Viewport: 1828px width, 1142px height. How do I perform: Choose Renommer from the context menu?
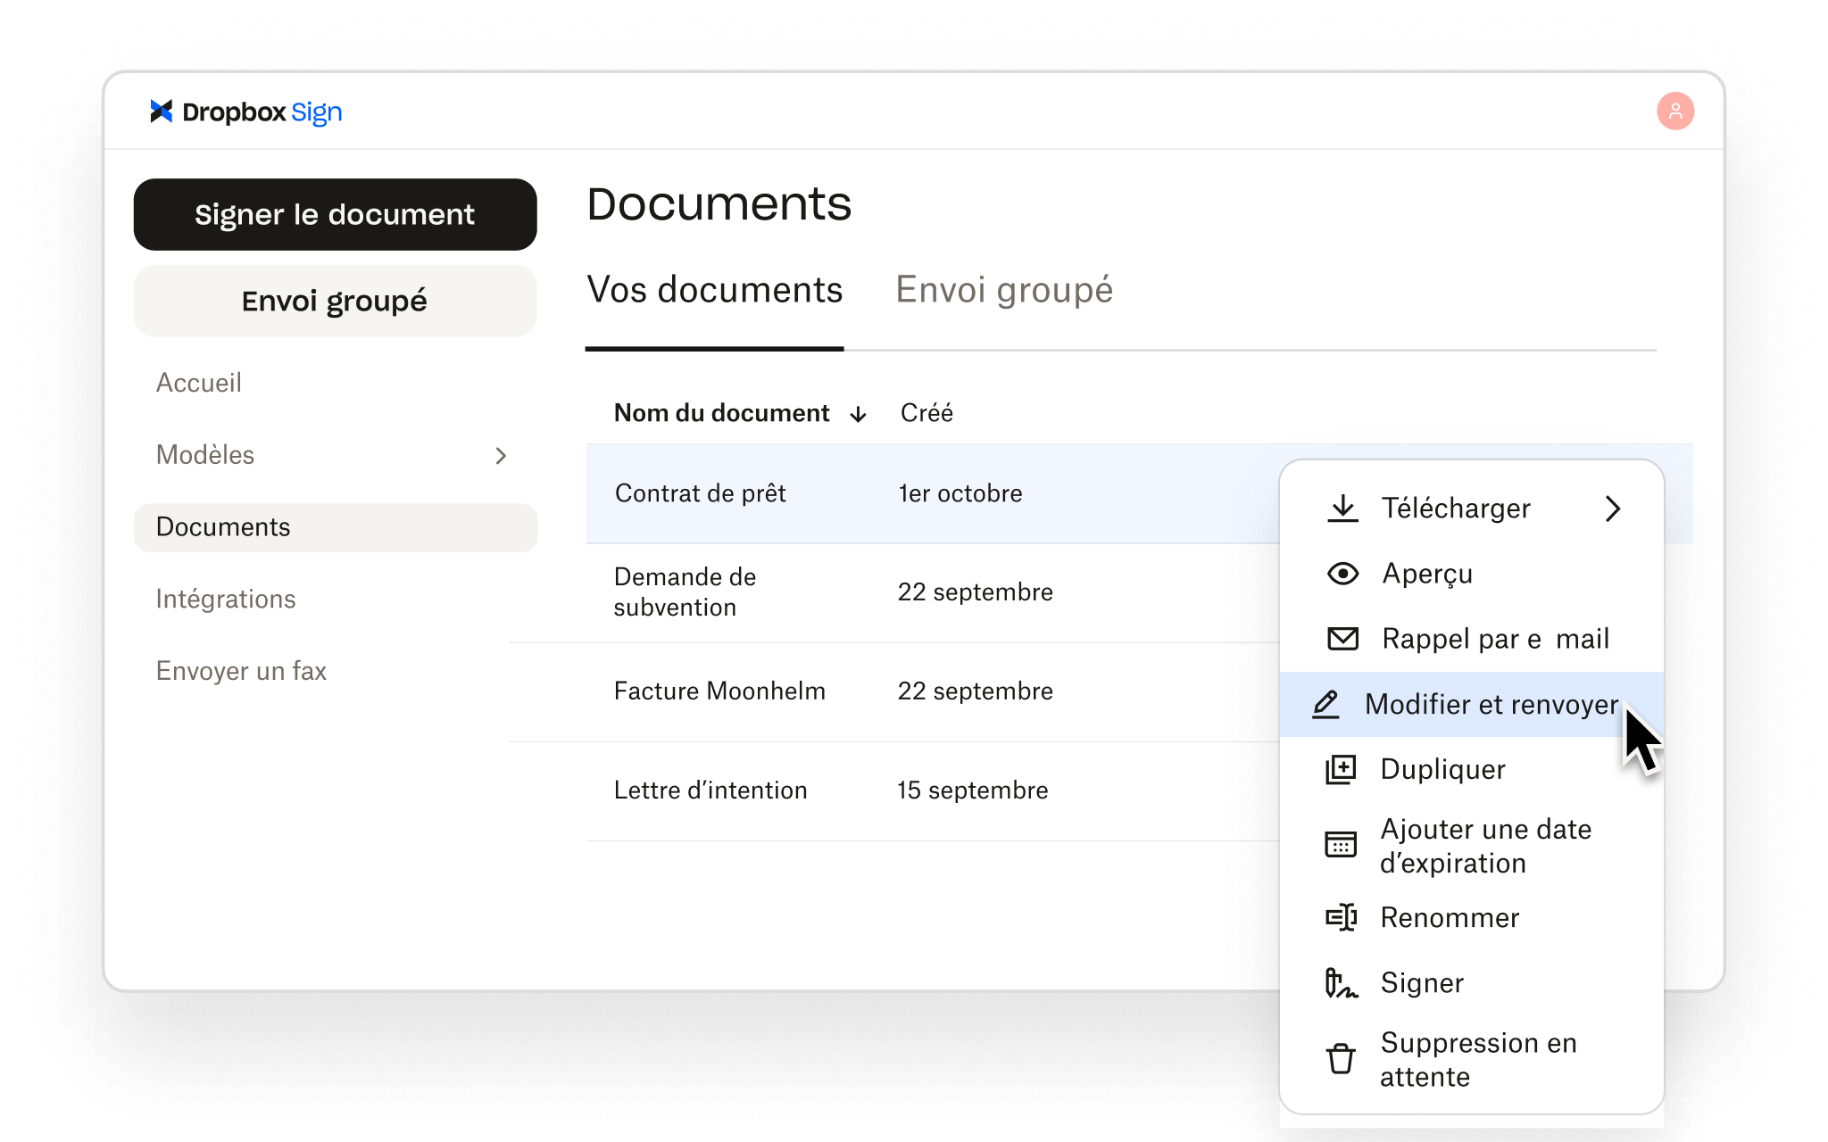click(x=1472, y=917)
